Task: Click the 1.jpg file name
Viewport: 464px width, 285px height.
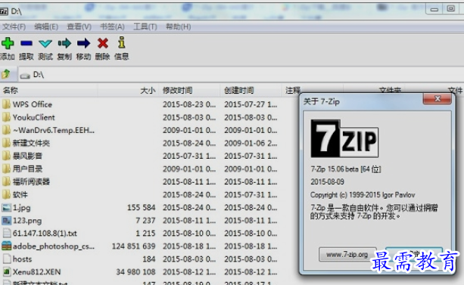Action: click(21, 208)
